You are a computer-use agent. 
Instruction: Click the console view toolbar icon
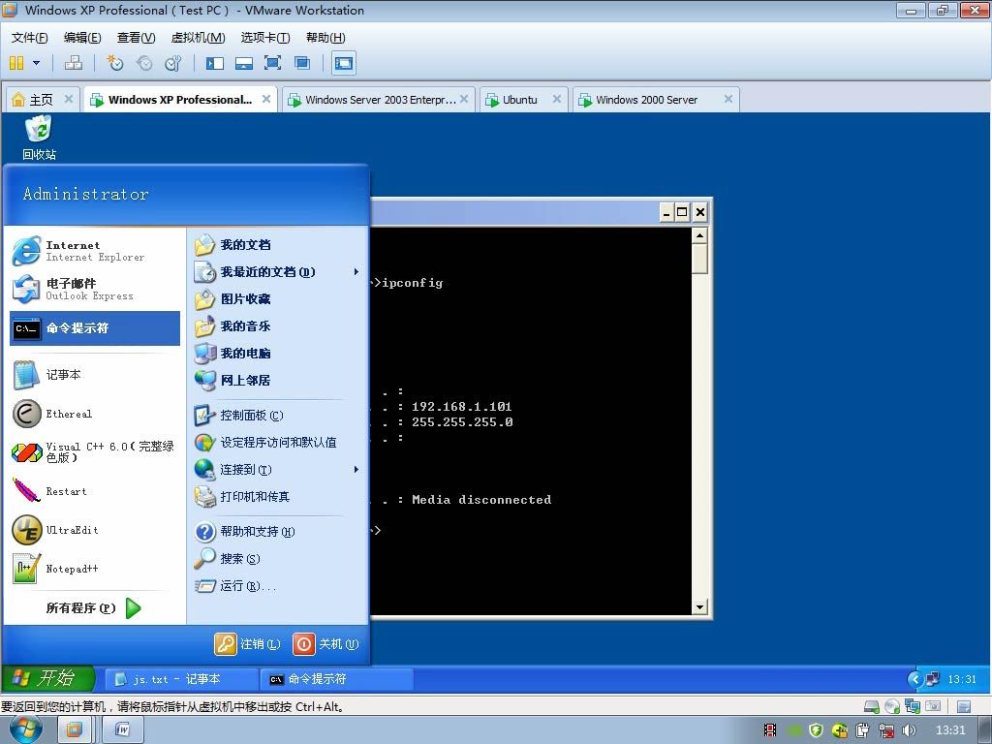click(x=344, y=63)
